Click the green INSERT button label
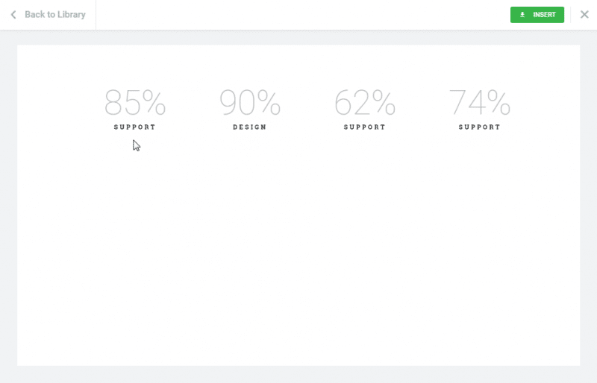The image size is (597, 383). (544, 15)
